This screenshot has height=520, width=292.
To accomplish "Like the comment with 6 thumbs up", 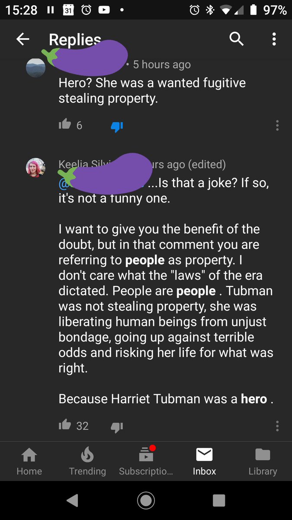I will [x=65, y=125].
